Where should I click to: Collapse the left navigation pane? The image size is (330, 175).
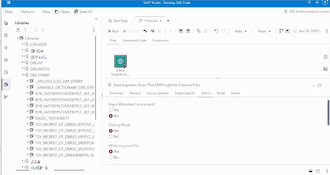(x=96, y=19)
